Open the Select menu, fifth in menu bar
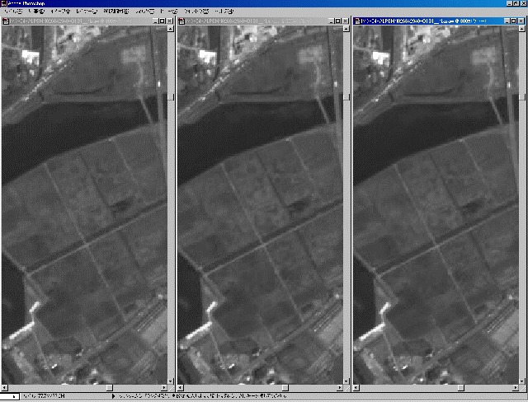This screenshot has height=402, width=528. [115, 12]
